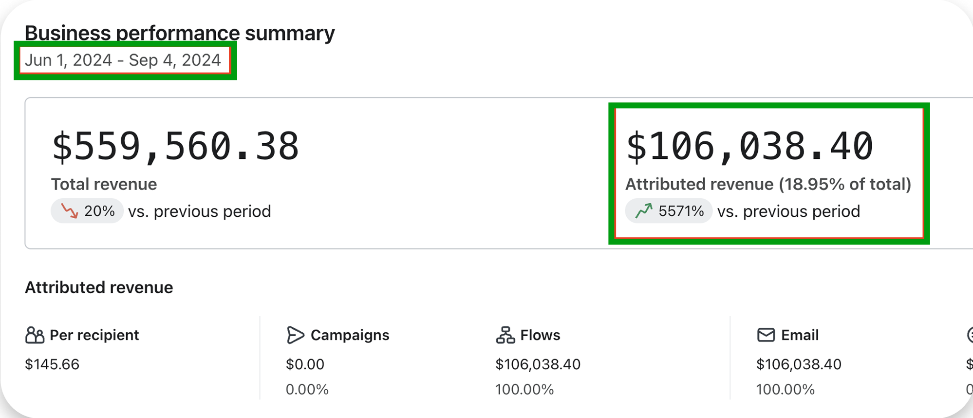Click the $559,560.38 total revenue figure

pos(175,146)
